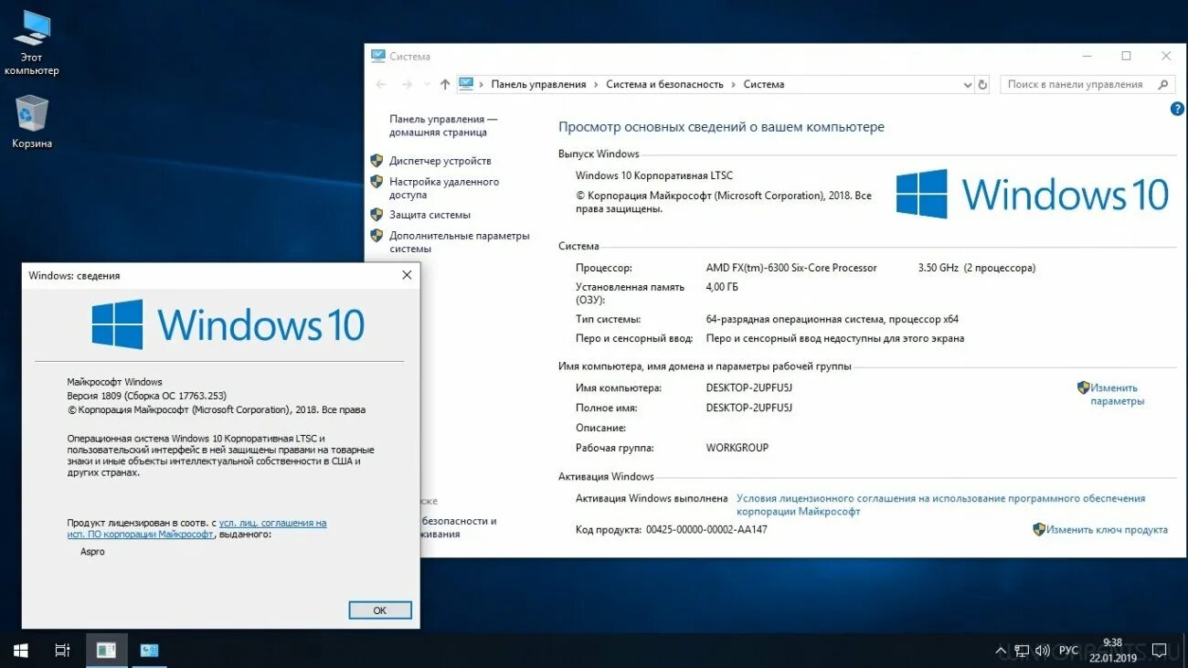Click Изменить параметры link
Screen dimensions: 1188x668
(1116, 394)
